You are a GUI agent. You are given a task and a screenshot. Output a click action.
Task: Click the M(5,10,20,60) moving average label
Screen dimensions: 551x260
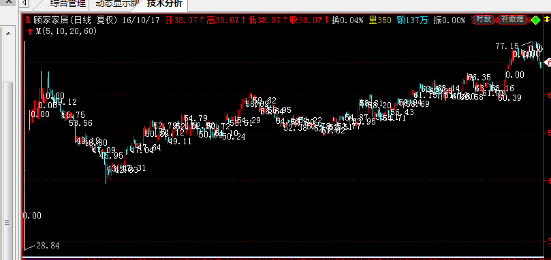coord(67,31)
